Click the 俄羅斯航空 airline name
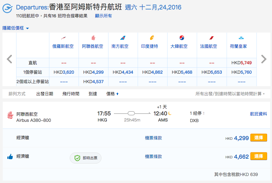Viewport: 272px width, 183px height. (x=63, y=46)
